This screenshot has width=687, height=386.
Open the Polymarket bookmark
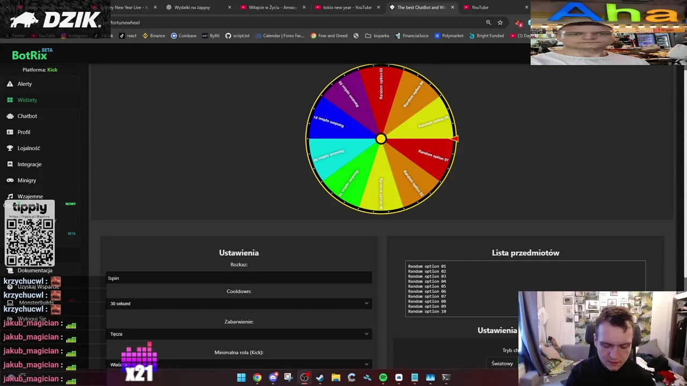coord(449,36)
